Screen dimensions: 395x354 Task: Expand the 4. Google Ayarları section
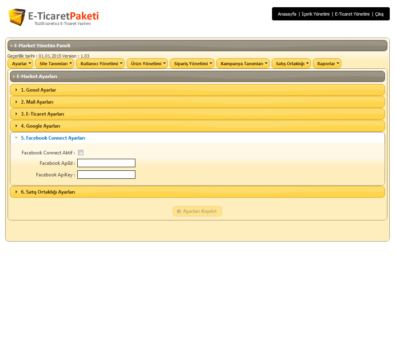40,126
